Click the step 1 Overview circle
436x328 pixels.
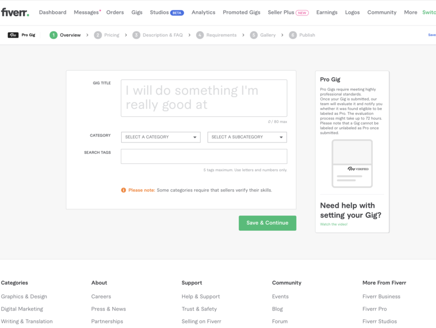53,35
